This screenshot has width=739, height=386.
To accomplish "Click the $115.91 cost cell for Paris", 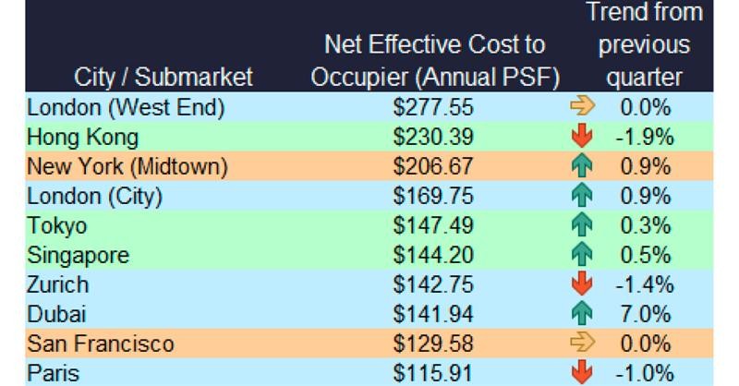I will coord(434,372).
